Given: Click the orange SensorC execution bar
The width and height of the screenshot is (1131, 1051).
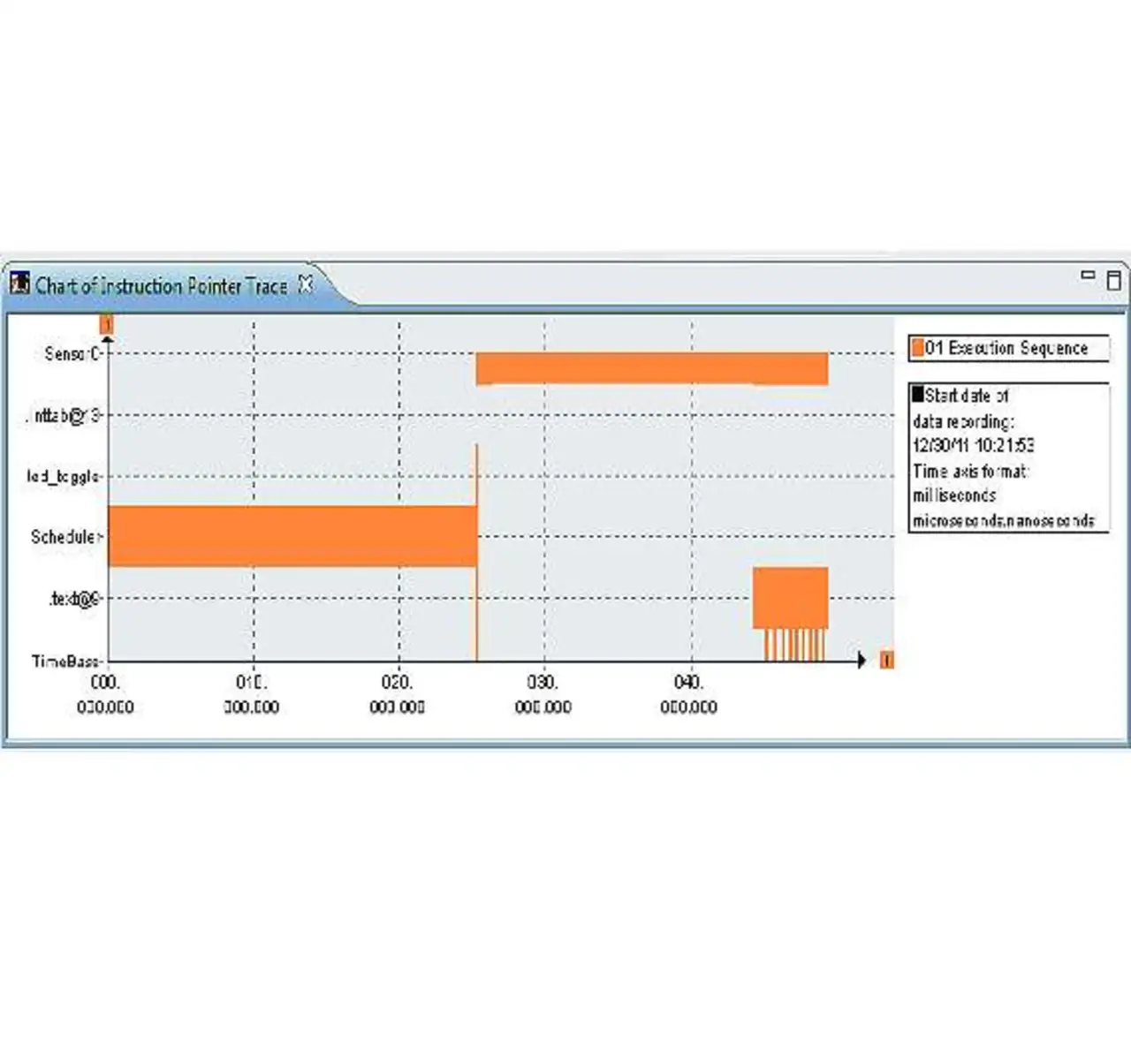Looking at the screenshot, I should coord(651,367).
